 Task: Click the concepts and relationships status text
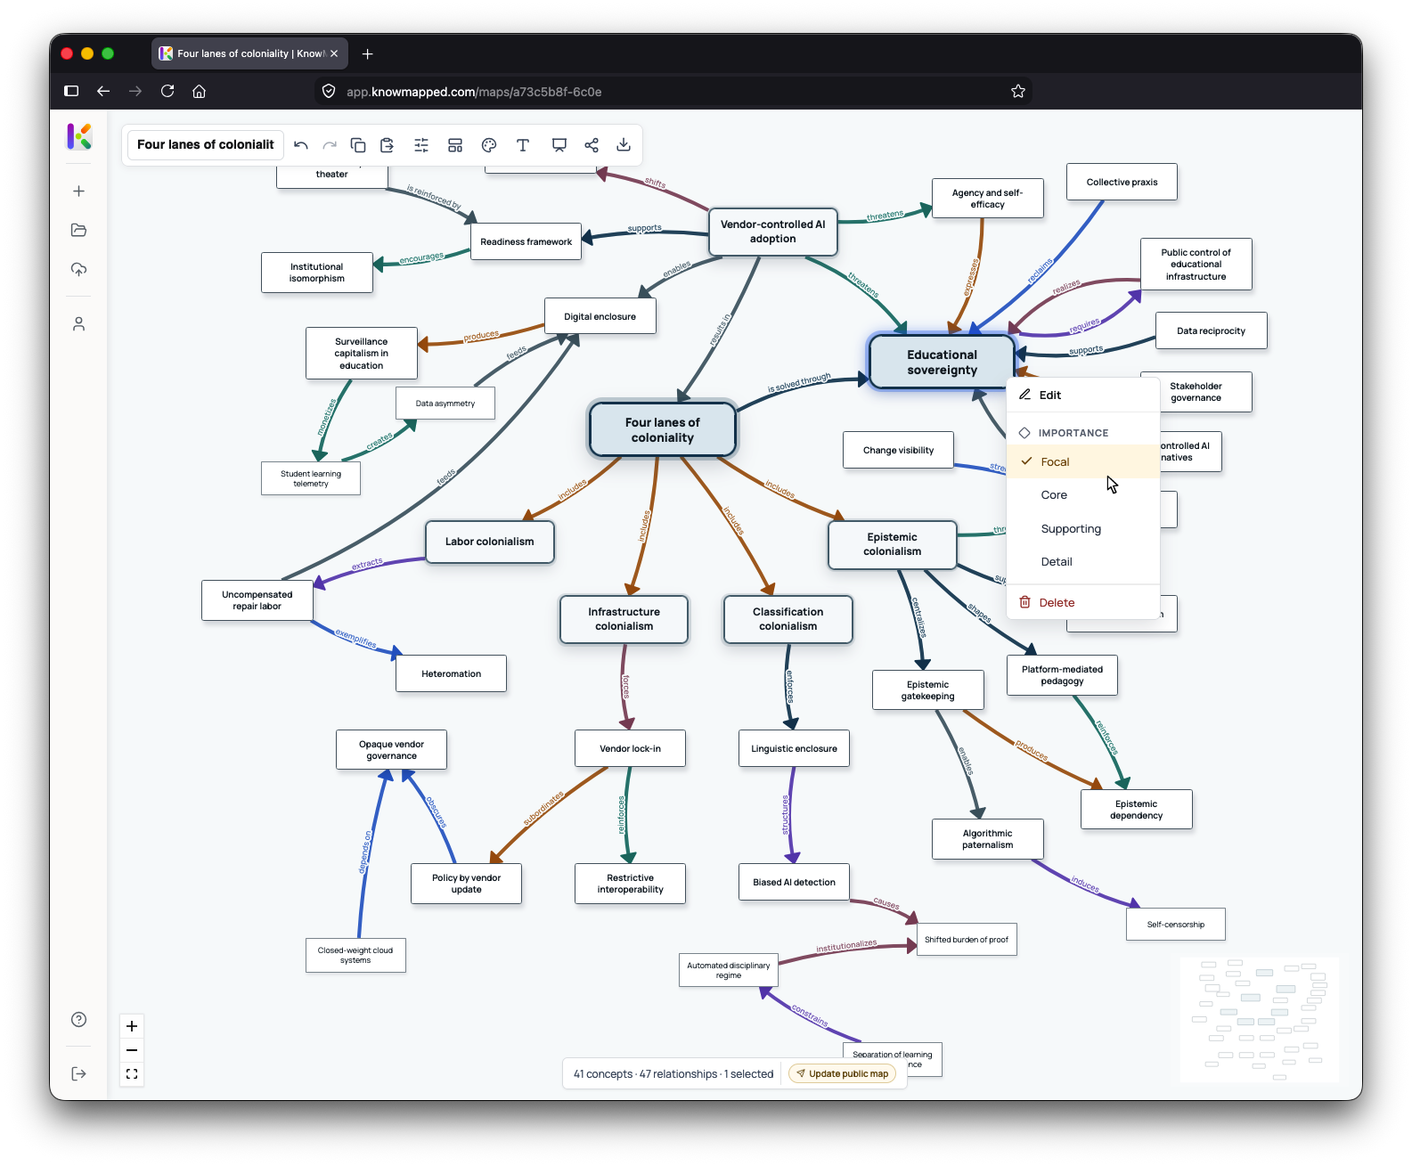673,1075
